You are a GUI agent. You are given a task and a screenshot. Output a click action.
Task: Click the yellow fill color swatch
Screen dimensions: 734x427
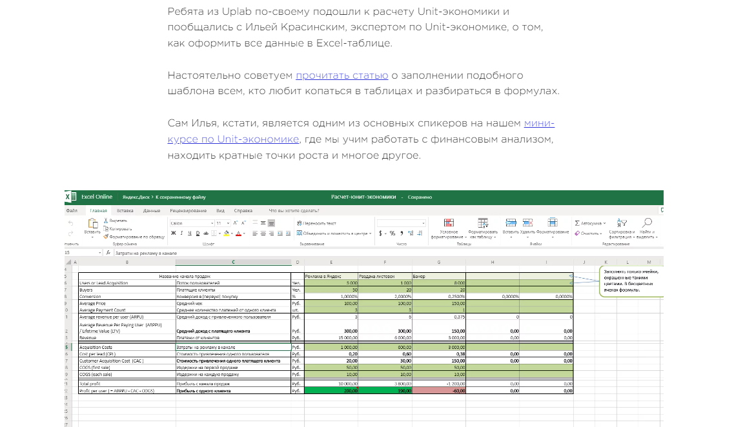pyautogui.click(x=227, y=233)
